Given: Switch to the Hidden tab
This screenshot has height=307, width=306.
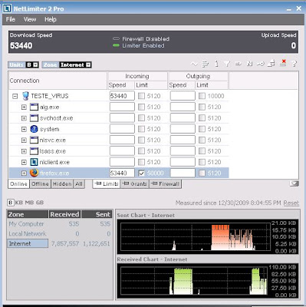Looking at the screenshot, I should pyautogui.click(x=62, y=184).
